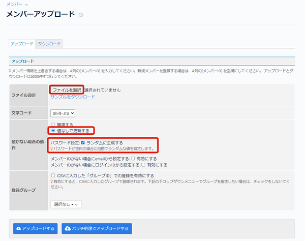The width and height of the screenshot is (305, 241).
Task: Click the 値がない場合の動作 row label
Action: point(27,145)
